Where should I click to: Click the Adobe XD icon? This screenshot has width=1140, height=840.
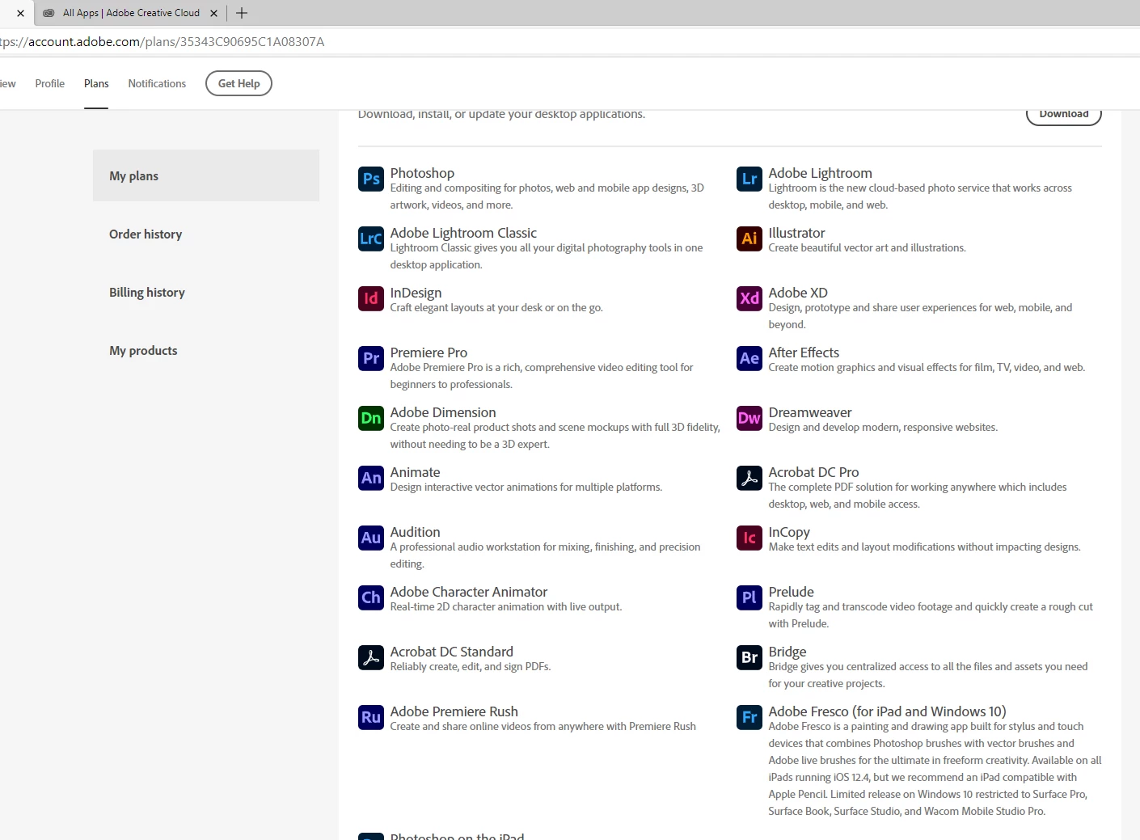tap(749, 298)
